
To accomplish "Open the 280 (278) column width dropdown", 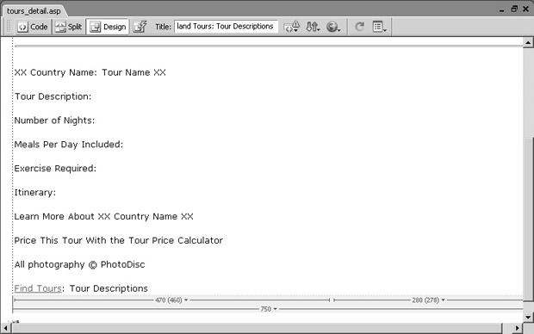I will [x=428, y=300].
